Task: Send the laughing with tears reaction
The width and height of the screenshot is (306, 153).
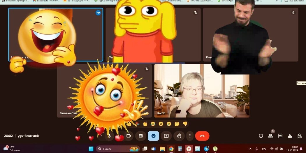Action: coord(153,124)
